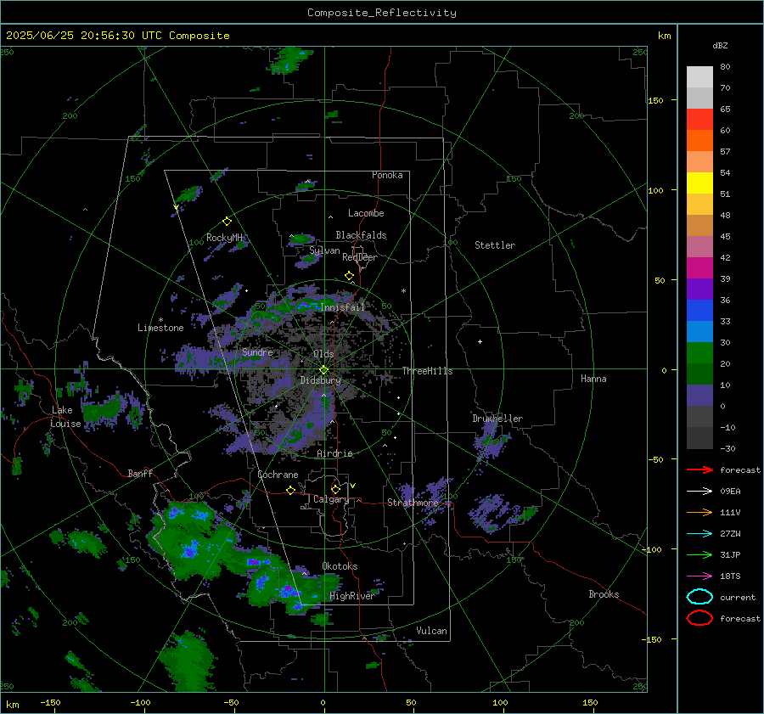The image size is (764, 714).
Task: Click the 'Vulcan' city label
Action: point(432,631)
